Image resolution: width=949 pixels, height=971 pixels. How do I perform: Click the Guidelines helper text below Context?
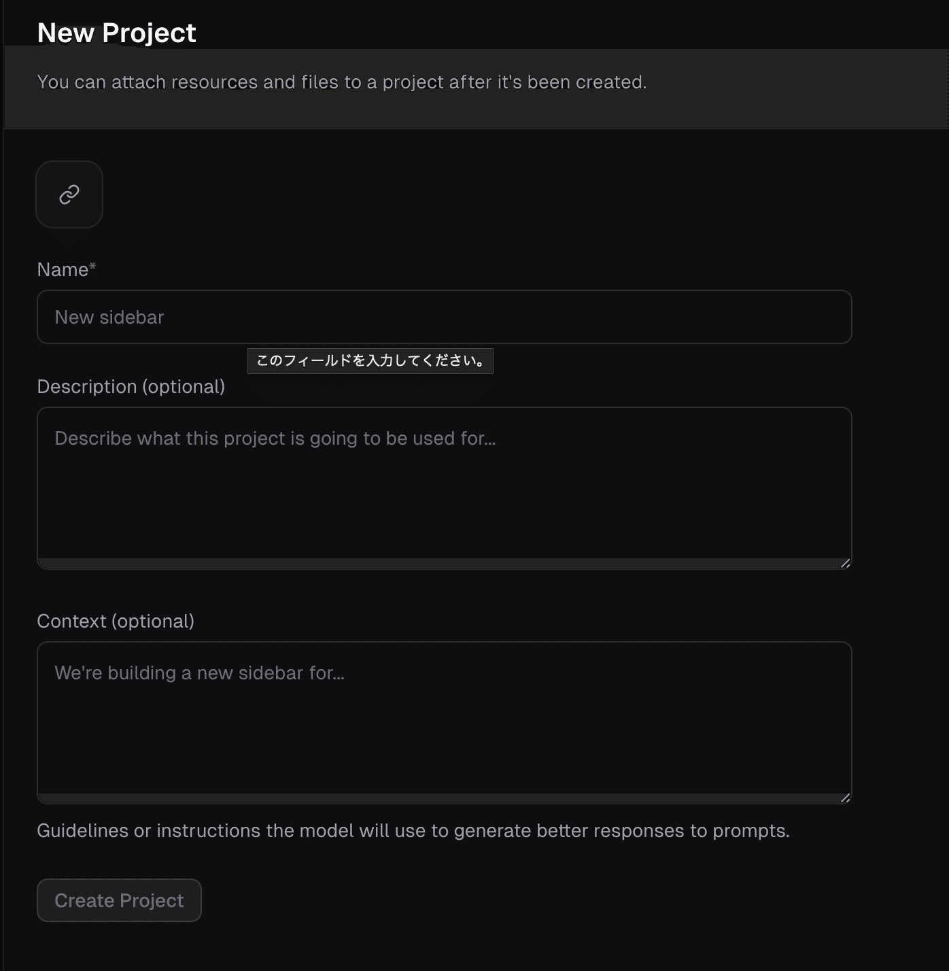(x=413, y=831)
